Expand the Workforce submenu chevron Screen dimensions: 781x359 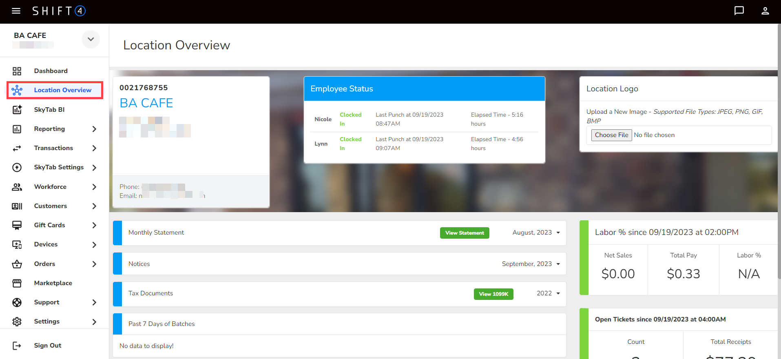(x=94, y=187)
